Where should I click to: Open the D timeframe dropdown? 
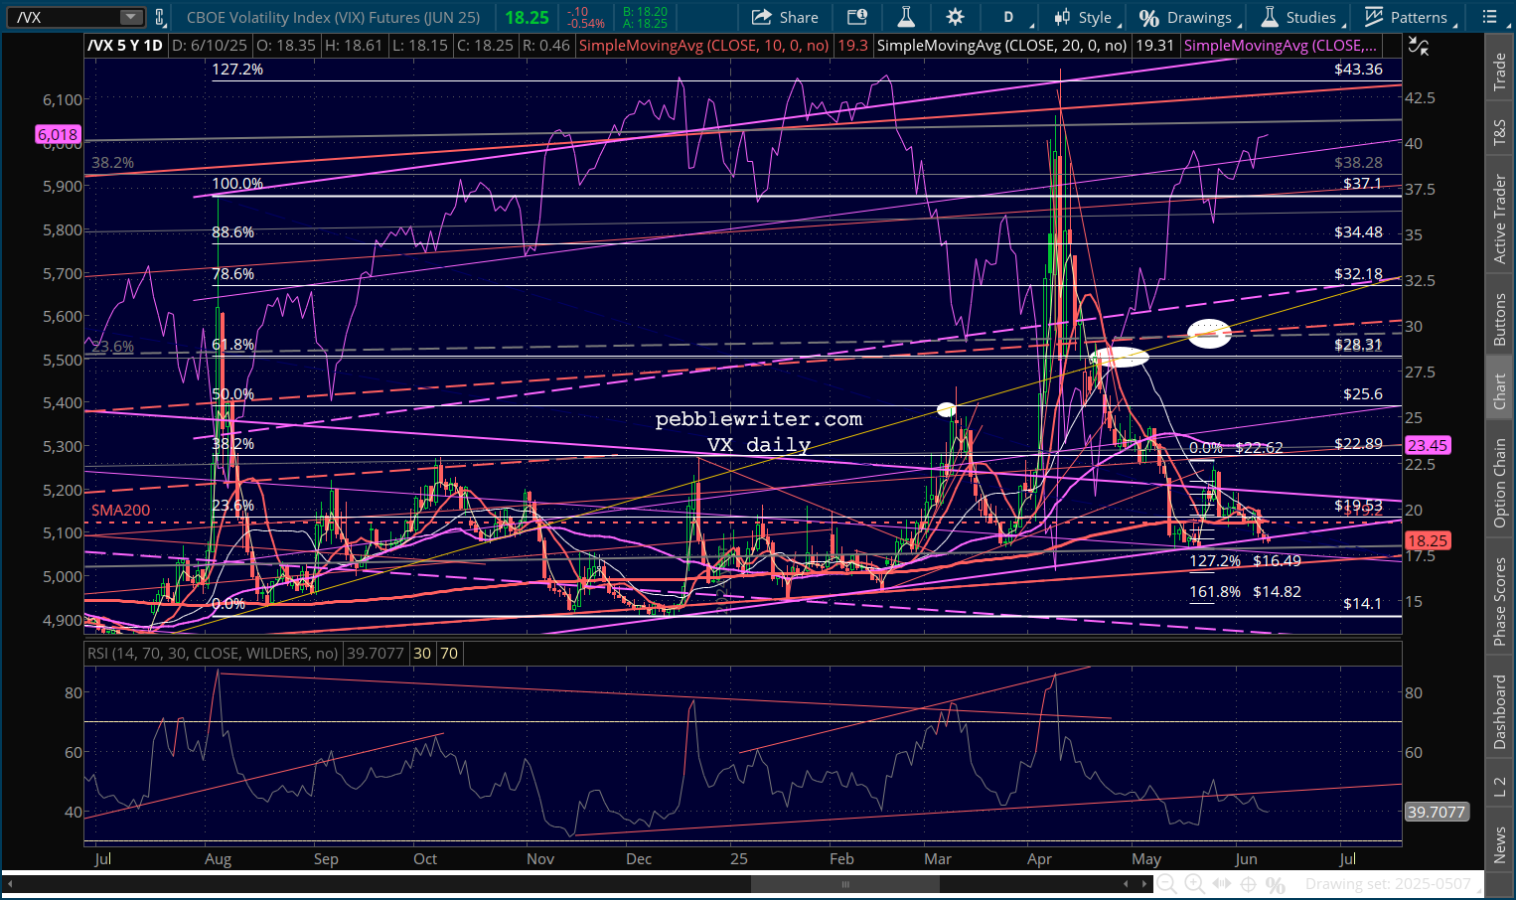[1013, 17]
